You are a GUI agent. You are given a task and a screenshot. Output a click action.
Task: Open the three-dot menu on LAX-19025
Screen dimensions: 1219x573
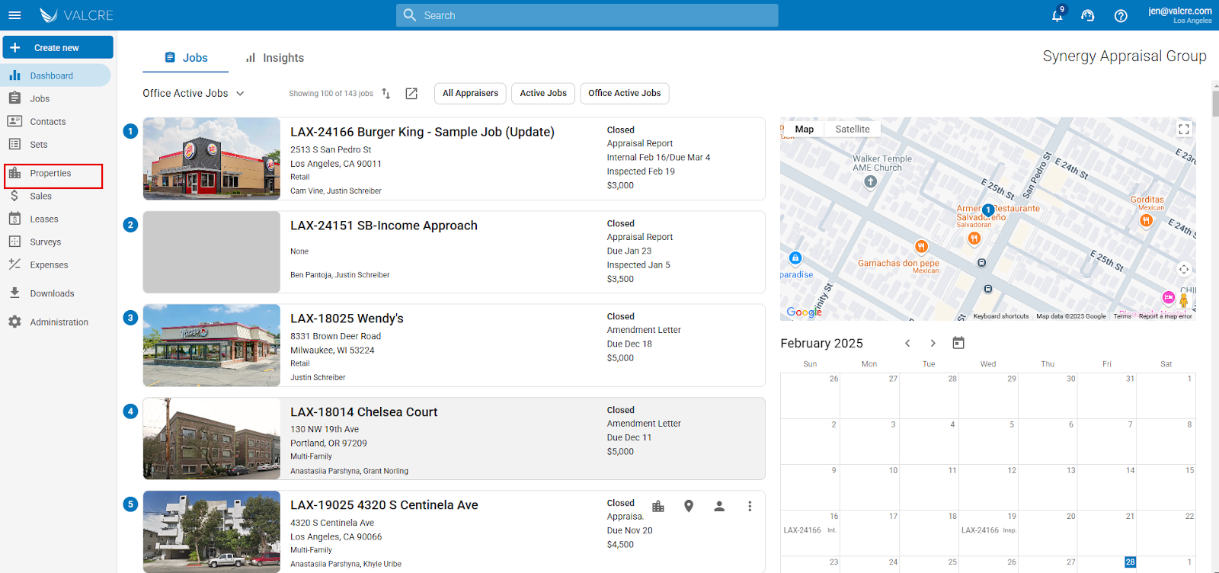click(x=750, y=506)
